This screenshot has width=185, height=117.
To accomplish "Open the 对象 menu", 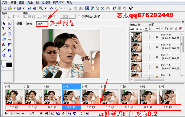I will coord(30,2).
